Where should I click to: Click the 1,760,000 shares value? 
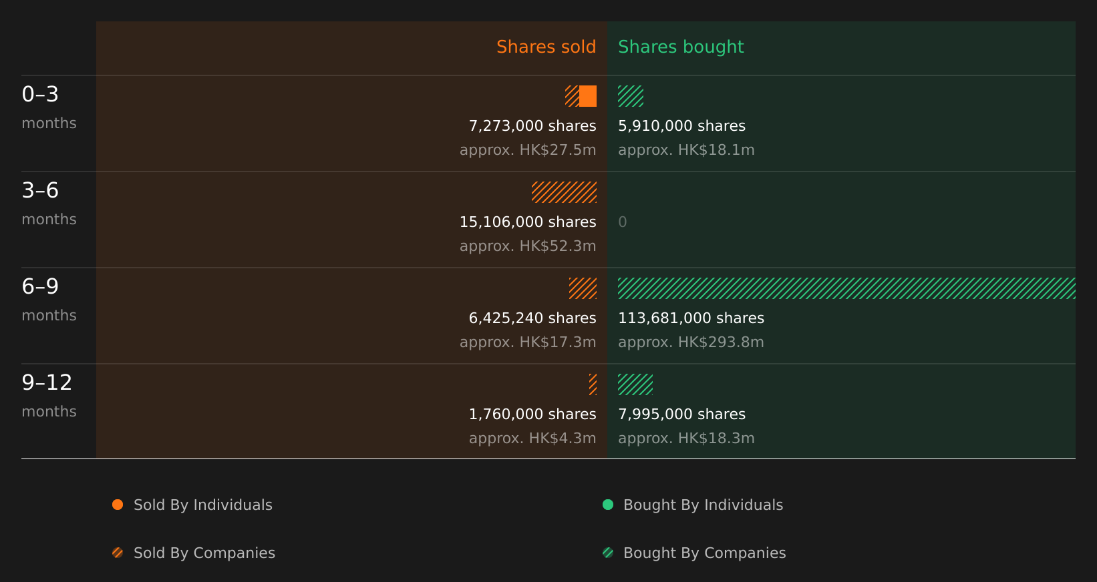pos(532,414)
